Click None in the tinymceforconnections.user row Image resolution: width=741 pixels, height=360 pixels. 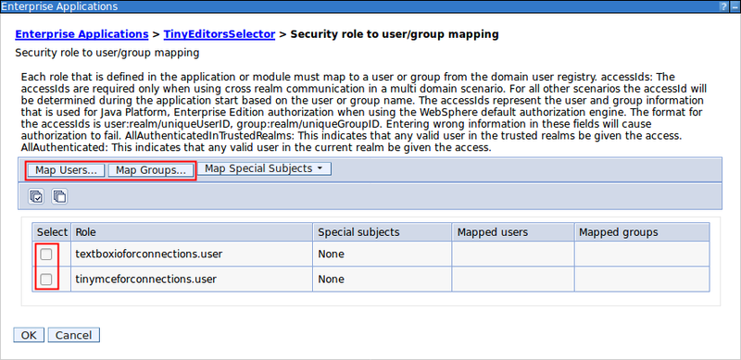pyautogui.click(x=331, y=279)
